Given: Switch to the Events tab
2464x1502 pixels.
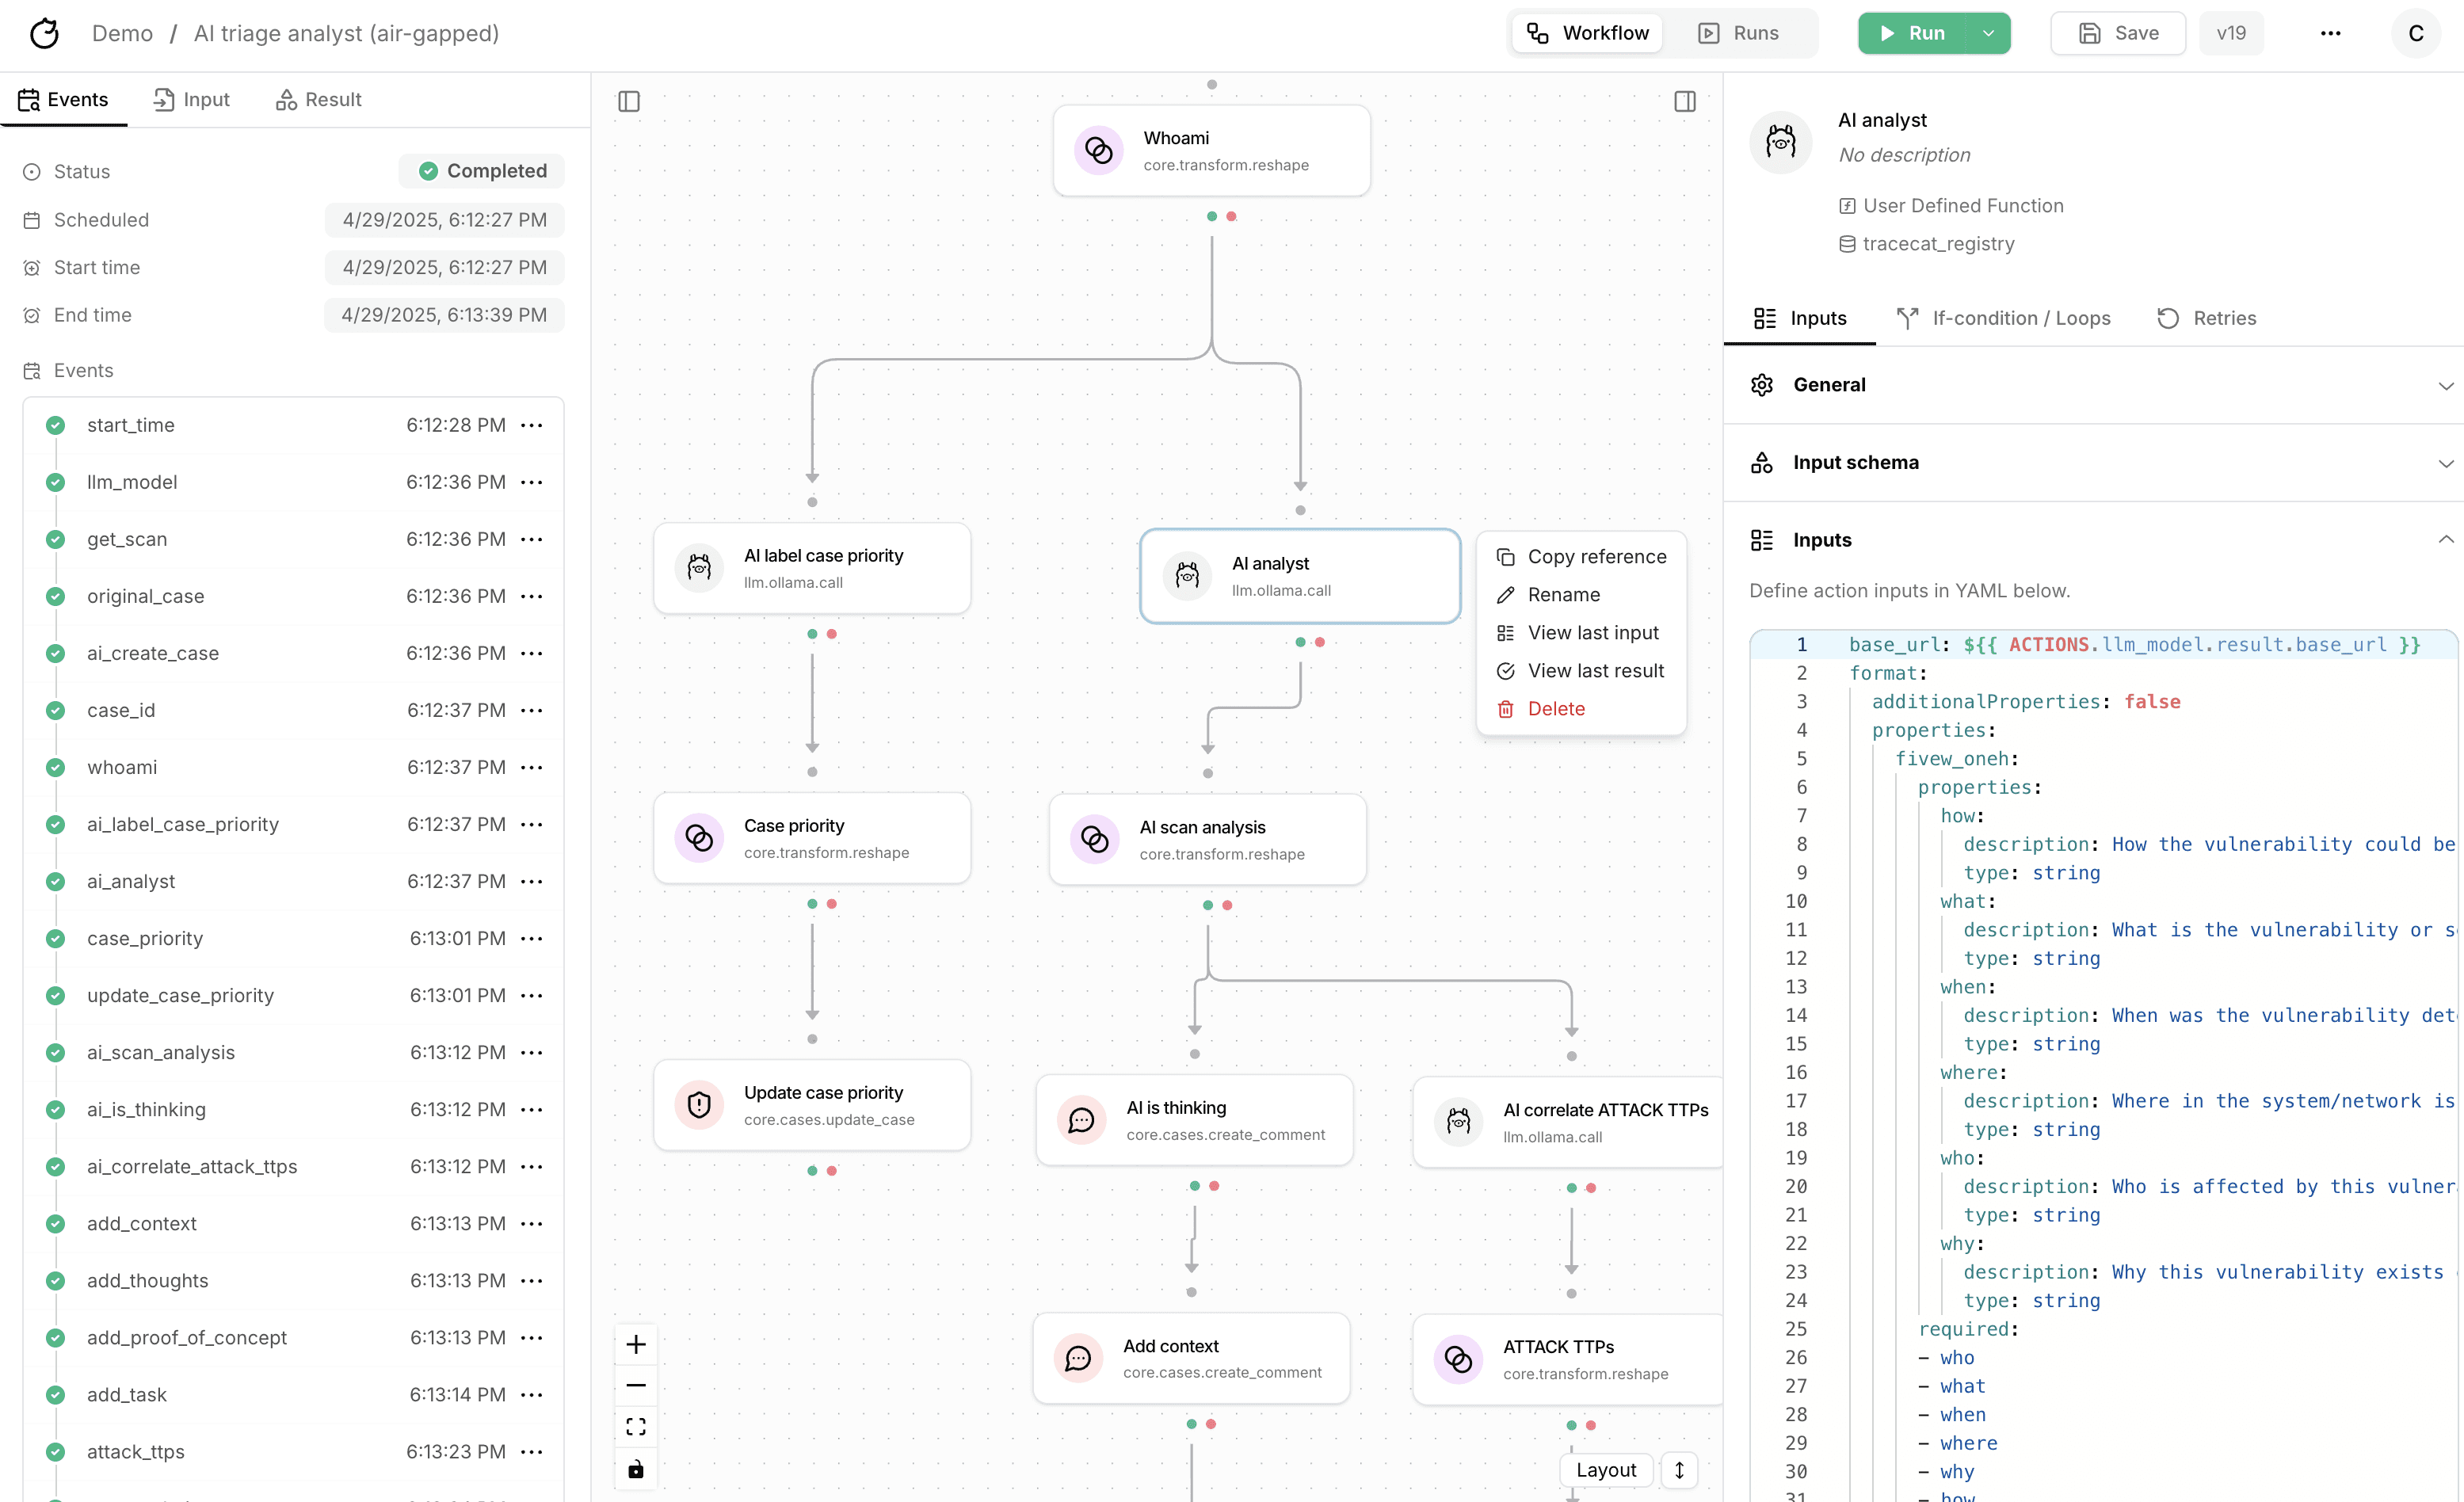Looking at the screenshot, I should 63,99.
